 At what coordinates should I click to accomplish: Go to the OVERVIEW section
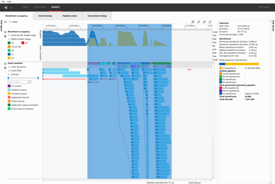40,7
